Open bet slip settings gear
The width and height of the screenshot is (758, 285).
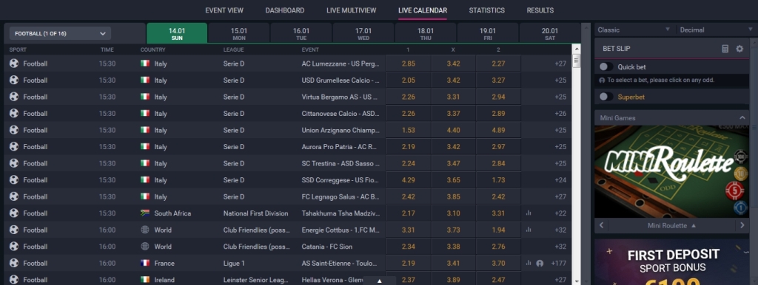[x=739, y=49]
